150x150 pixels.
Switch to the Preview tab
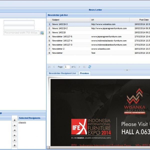84,73
